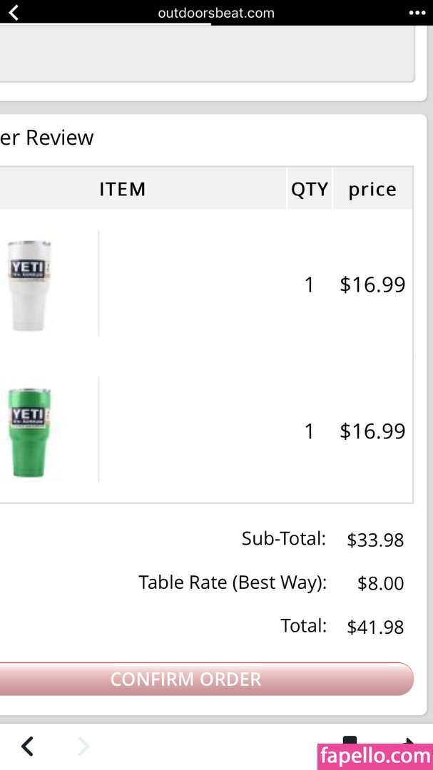Click quantity 1 for green tumbler
Screen dimensions: 433x770
coord(309,431)
